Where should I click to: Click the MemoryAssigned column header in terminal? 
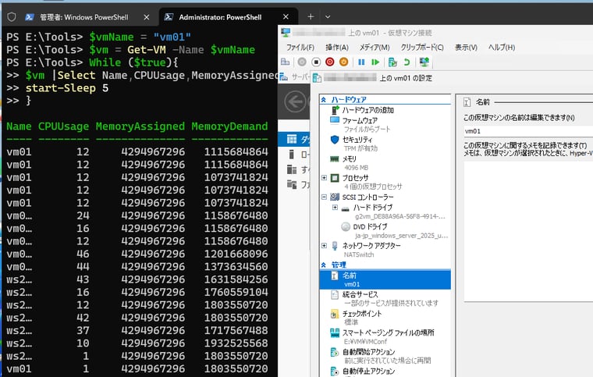point(140,126)
